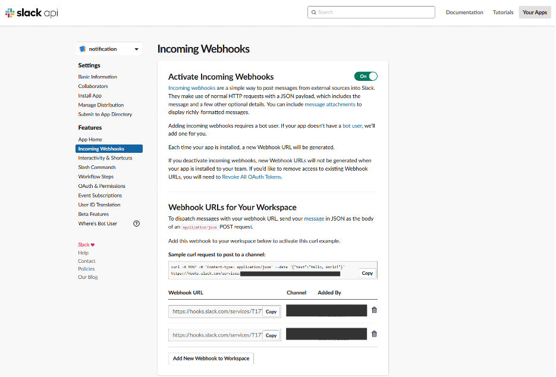Screen dimensions: 556x377
Task: Open Event Subscriptions page
Action: point(100,196)
